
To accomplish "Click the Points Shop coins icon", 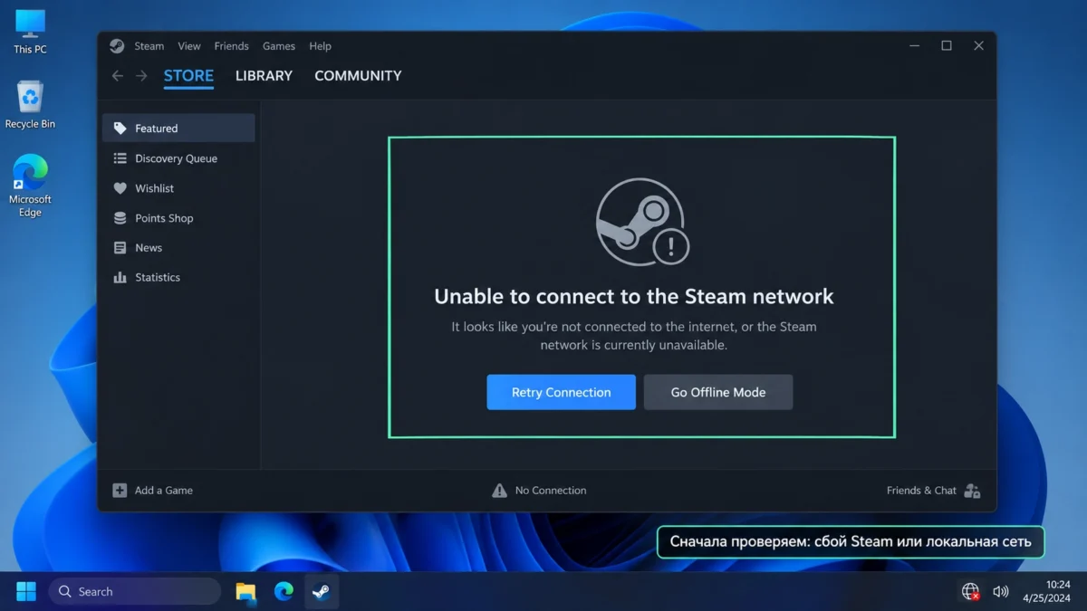I will (x=120, y=218).
